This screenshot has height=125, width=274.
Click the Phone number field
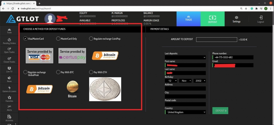(x=233, y=57)
